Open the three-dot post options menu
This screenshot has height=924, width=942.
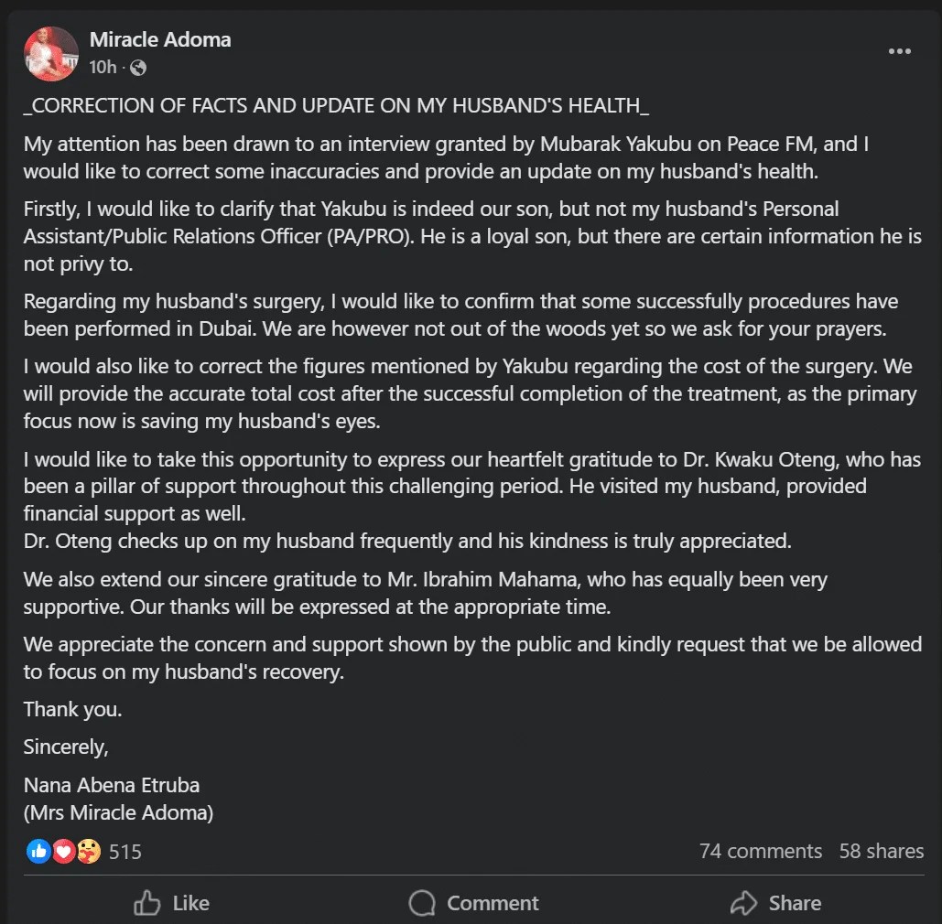899,51
